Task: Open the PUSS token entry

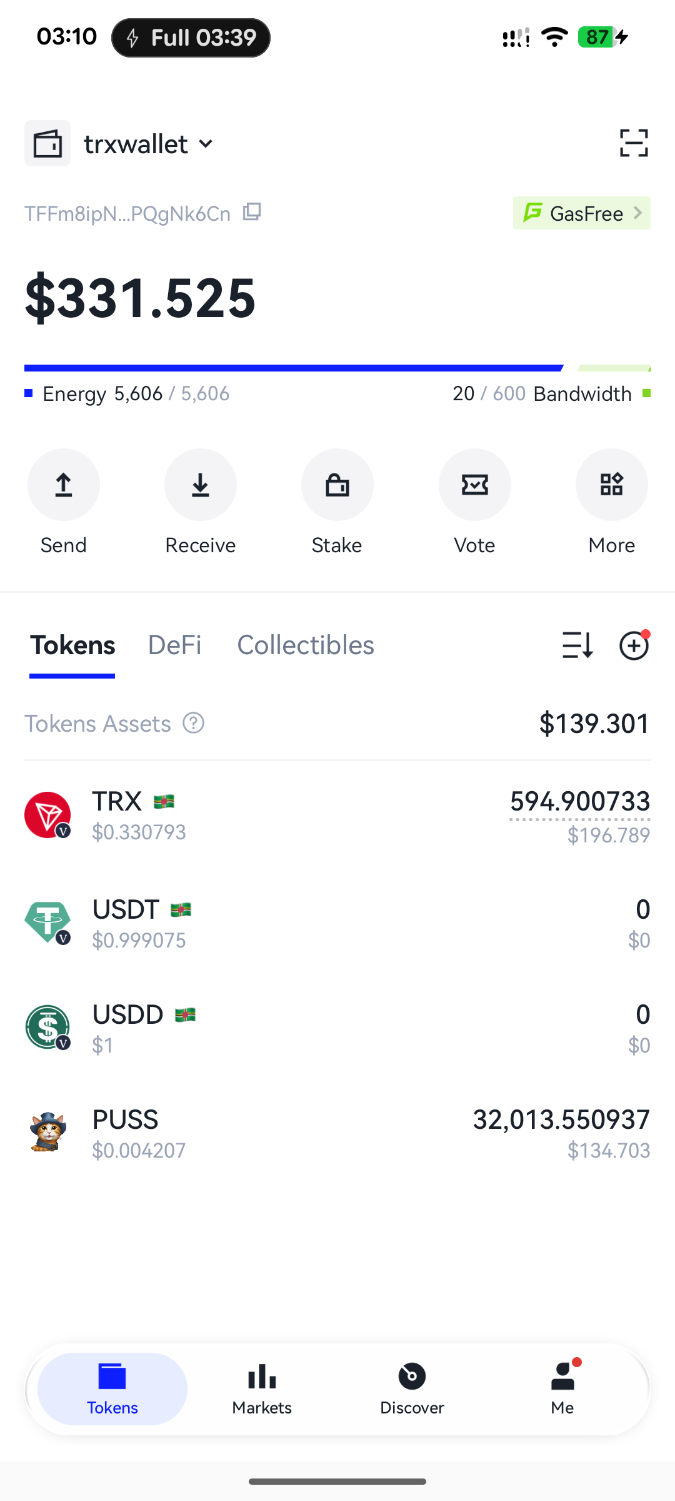Action: click(x=337, y=1132)
